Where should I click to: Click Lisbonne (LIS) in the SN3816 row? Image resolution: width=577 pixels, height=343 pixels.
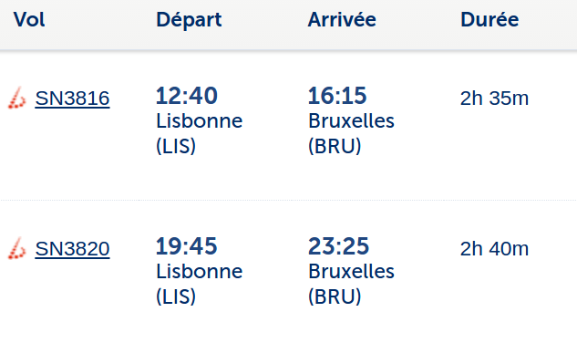tap(199, 133)
